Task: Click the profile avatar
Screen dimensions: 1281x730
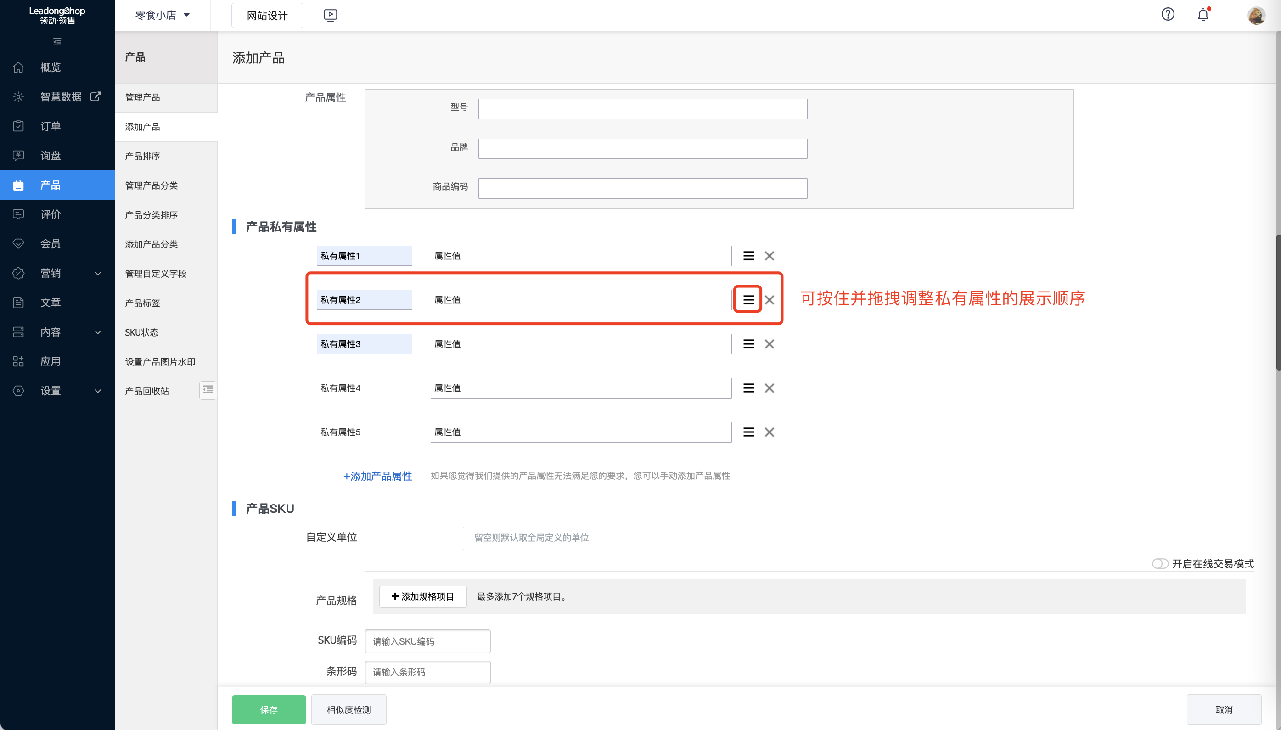Action: (x=1256, y=15)
